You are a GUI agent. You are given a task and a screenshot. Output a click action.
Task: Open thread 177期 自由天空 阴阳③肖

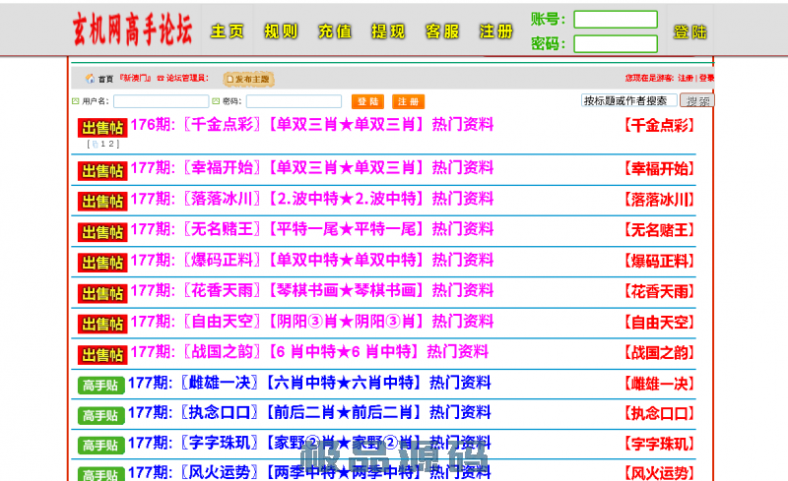312,322
